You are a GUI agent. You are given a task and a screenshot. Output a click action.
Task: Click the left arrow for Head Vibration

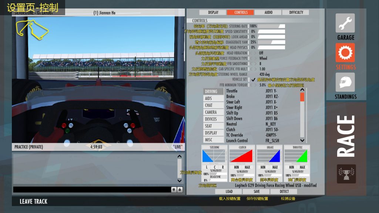tap(251, 53)
